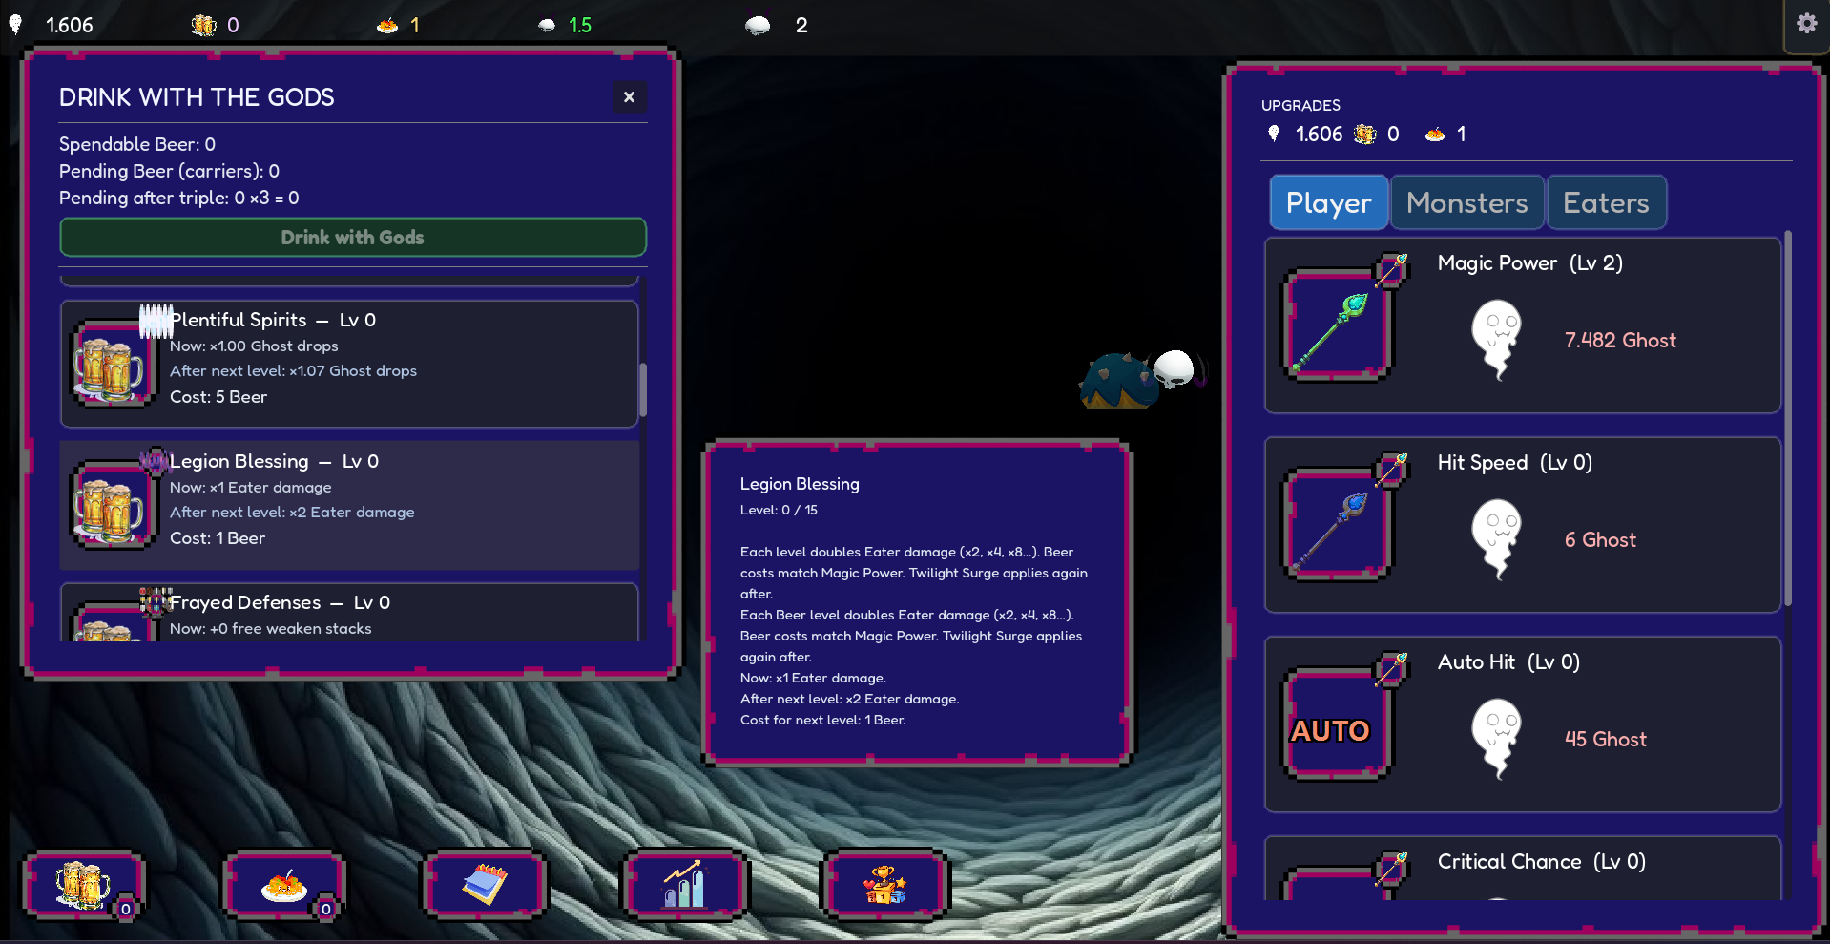Click the 'Cost: 5 Beer' text
Viewport: 1830px width, 944px height.
tap(218, 397)
